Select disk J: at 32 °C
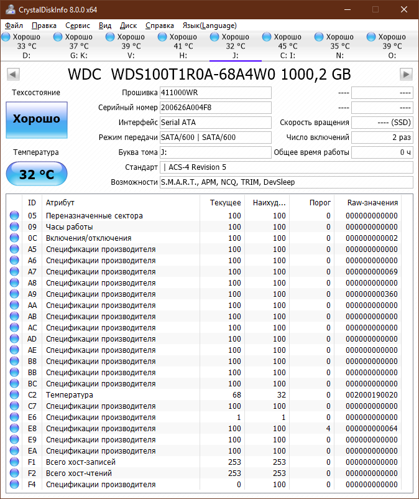 click(235, 46)
